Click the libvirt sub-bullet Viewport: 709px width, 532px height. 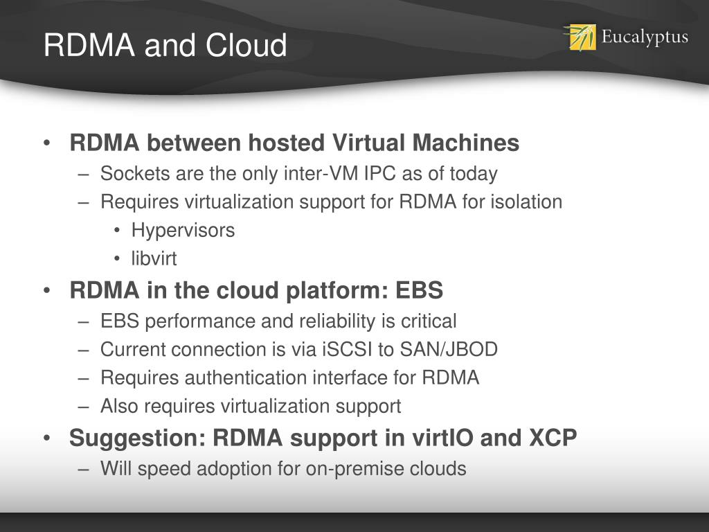coord(154,259)
